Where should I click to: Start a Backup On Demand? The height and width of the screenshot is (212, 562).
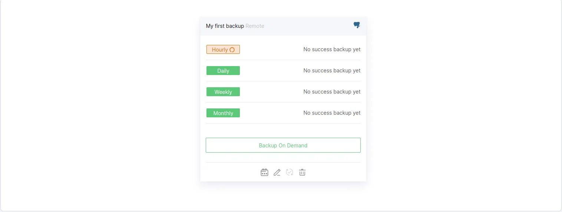[283, 145]
